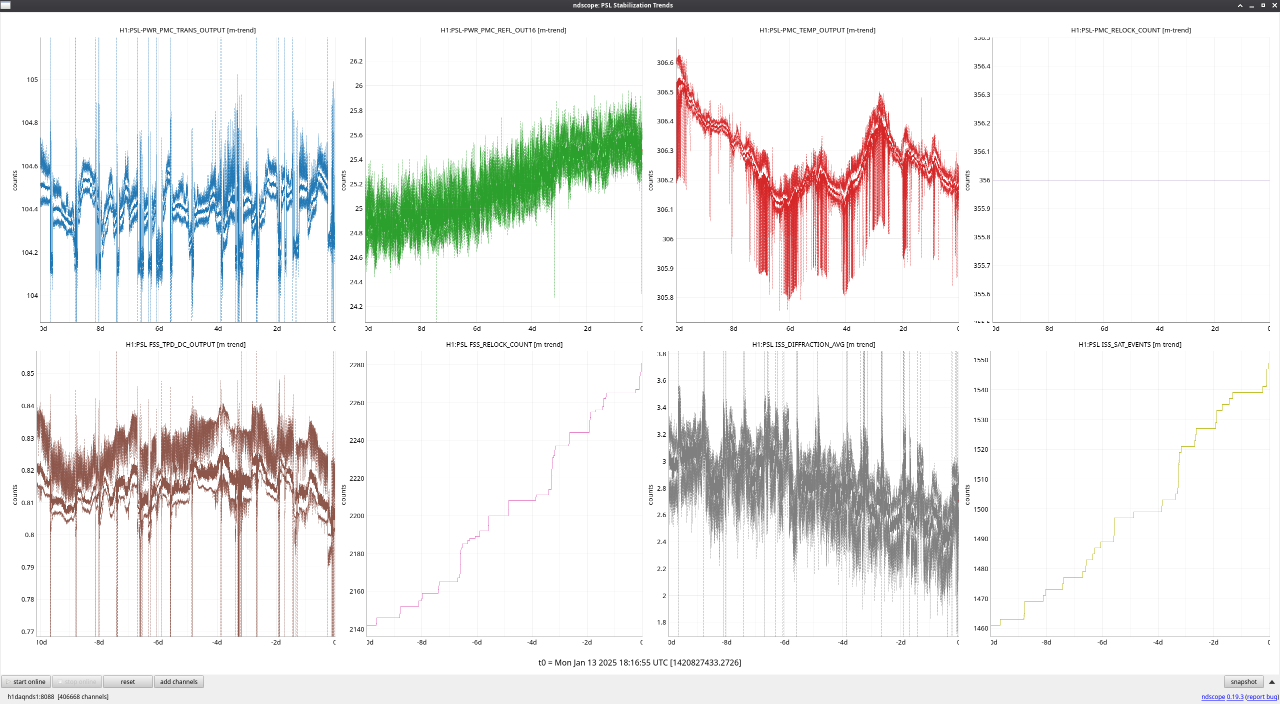This screenshot has height=704, width=1280.
Task: Click the h1daqnds1:8088 server status text
Action: point(58,697)
